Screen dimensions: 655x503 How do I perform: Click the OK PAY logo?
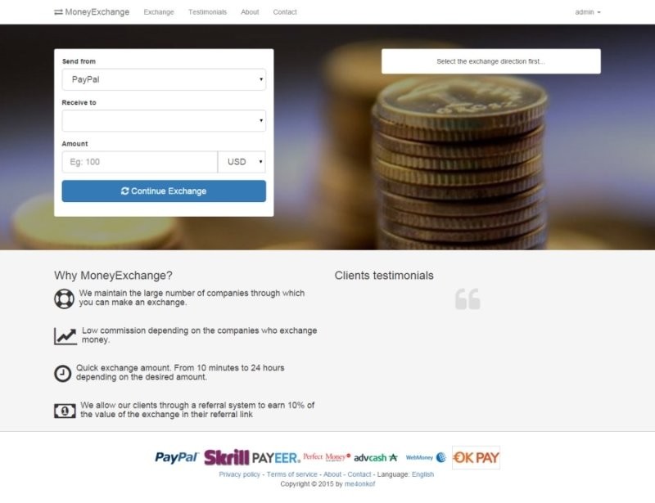(476, 457)
